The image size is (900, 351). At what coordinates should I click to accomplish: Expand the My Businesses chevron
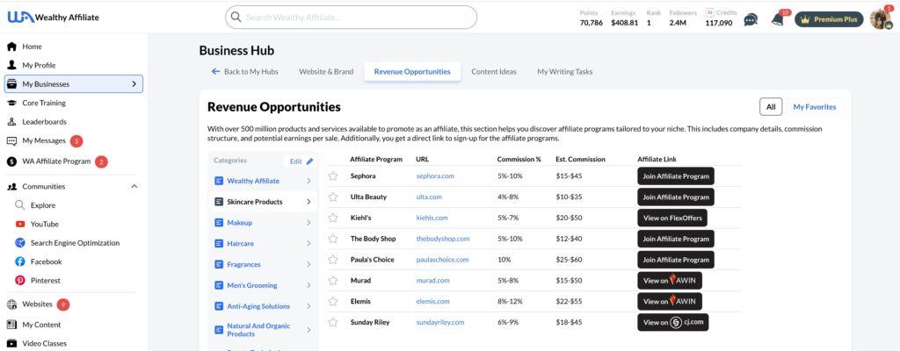[134, 83]
